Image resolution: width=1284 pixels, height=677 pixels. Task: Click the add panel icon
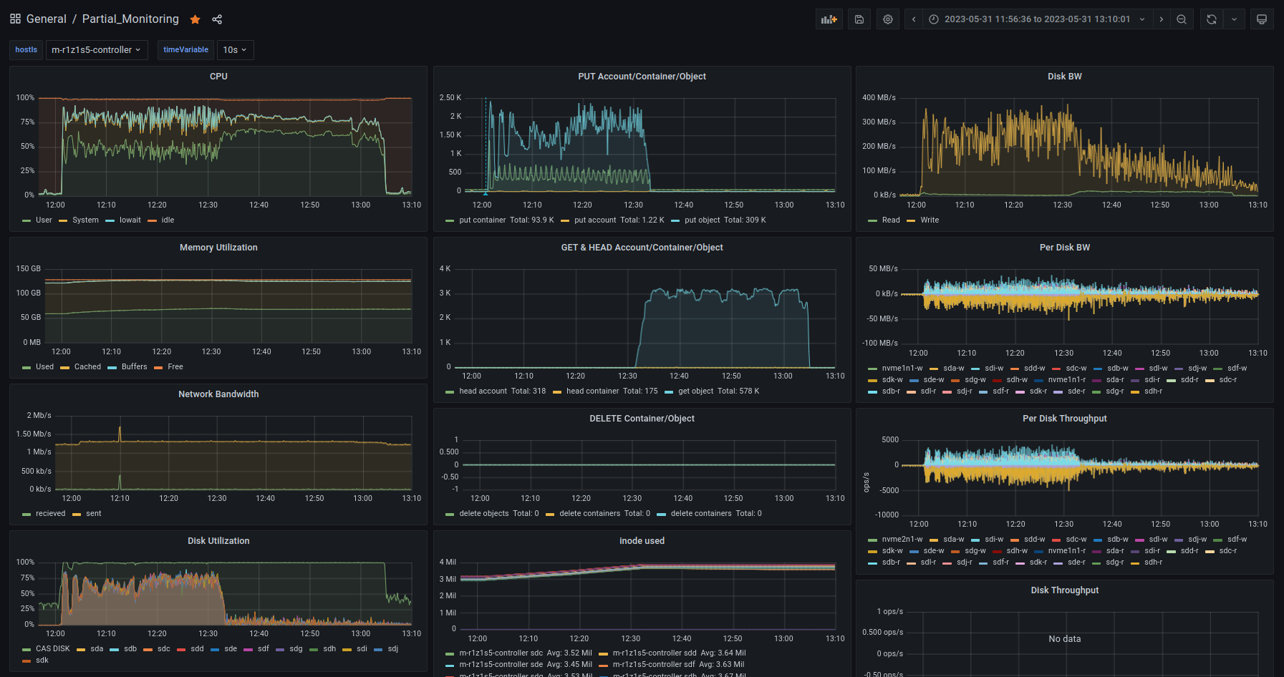point(829,19)
